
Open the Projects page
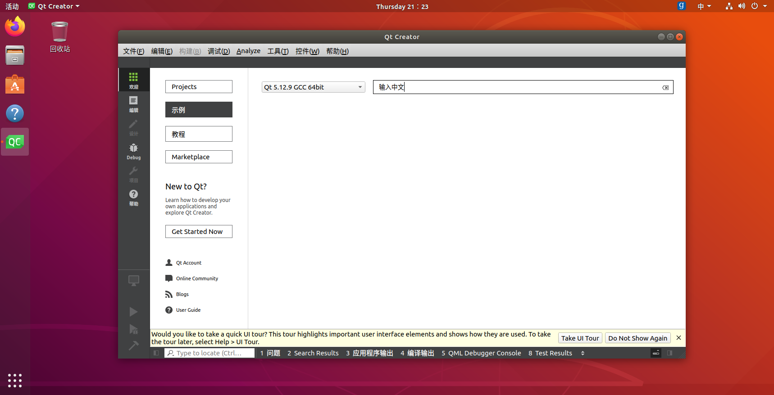[199, 87]
